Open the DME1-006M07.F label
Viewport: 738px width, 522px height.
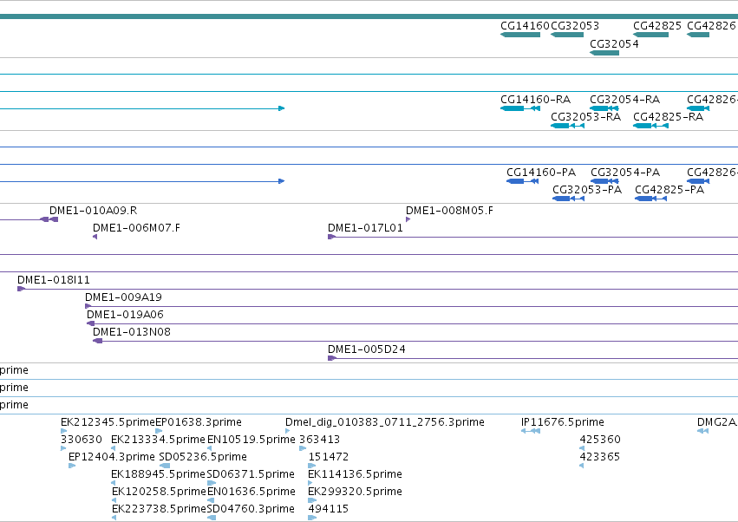click(x=136, y=228)
